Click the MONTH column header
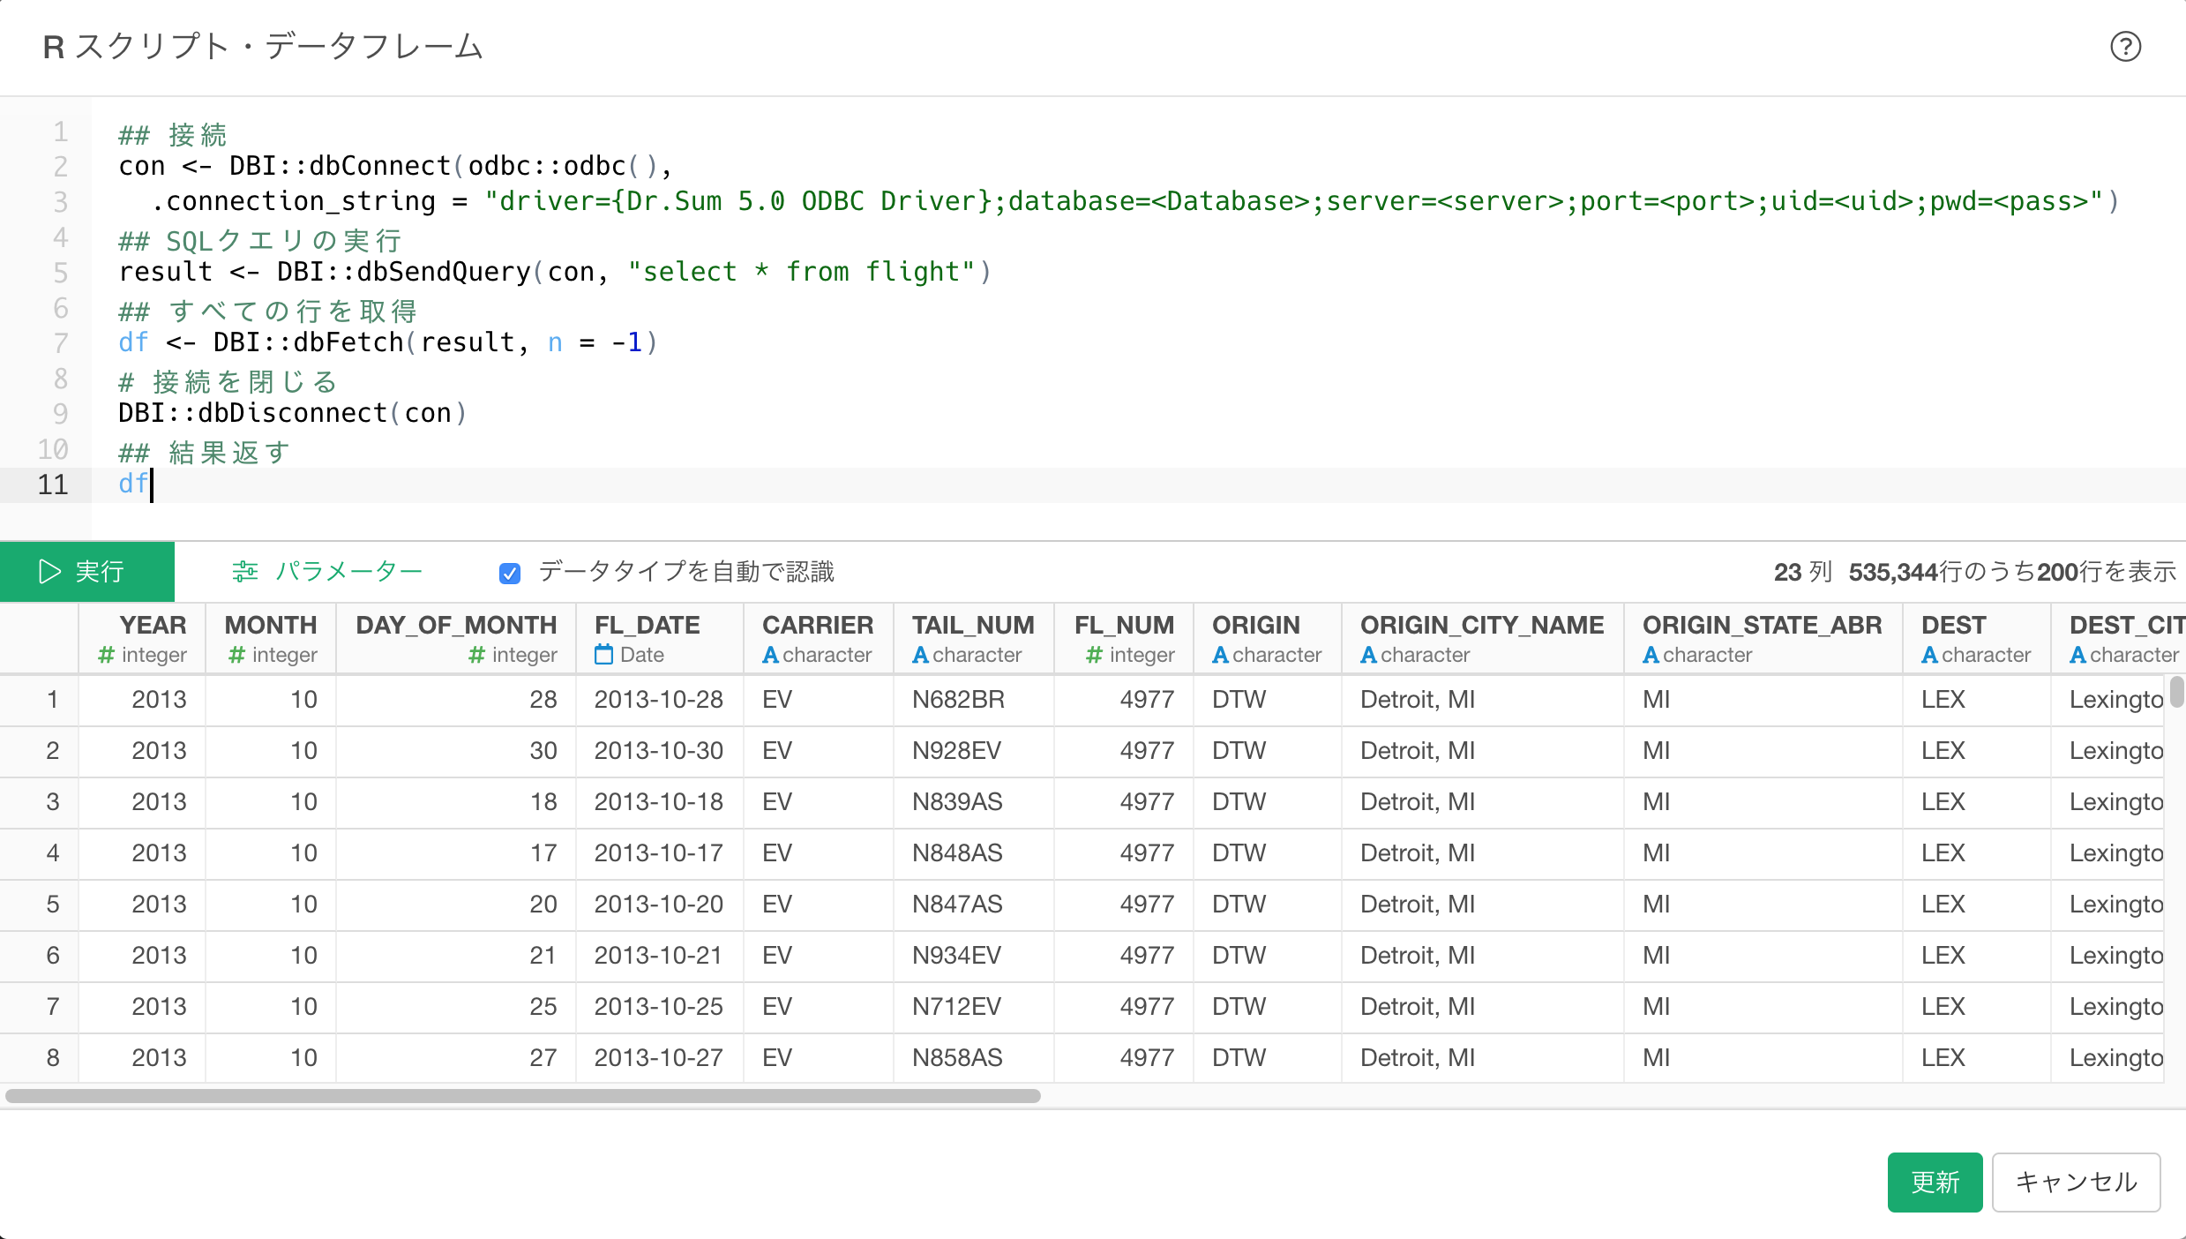This screenshot has height=1239, width=2186. [271, 639]
